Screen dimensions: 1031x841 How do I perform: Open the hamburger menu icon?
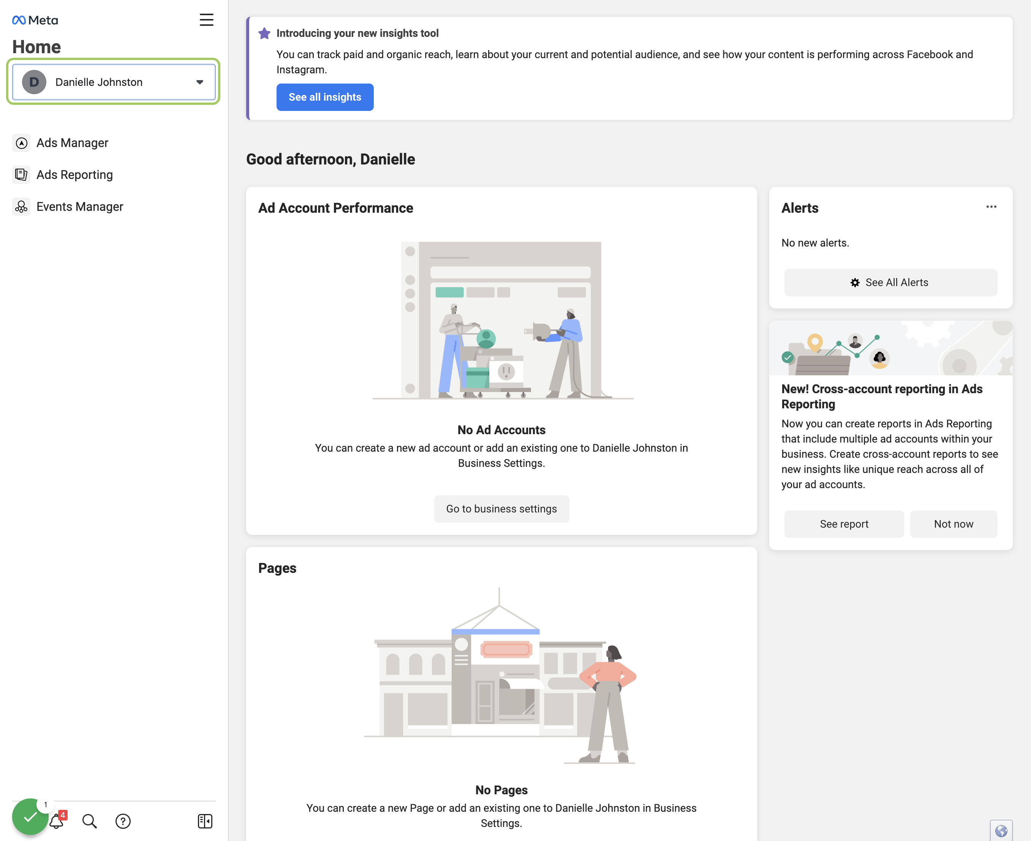point(206,20)
